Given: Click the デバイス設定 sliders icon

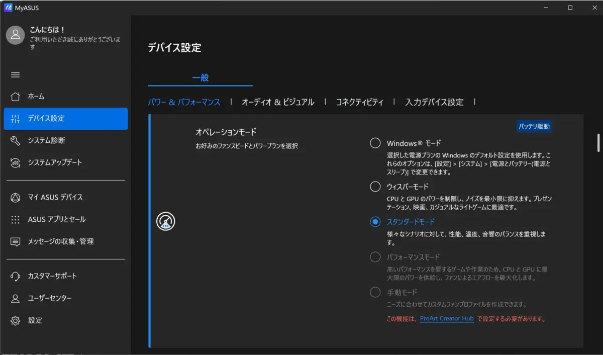Looking at the screenshot, I should [16, 119].
